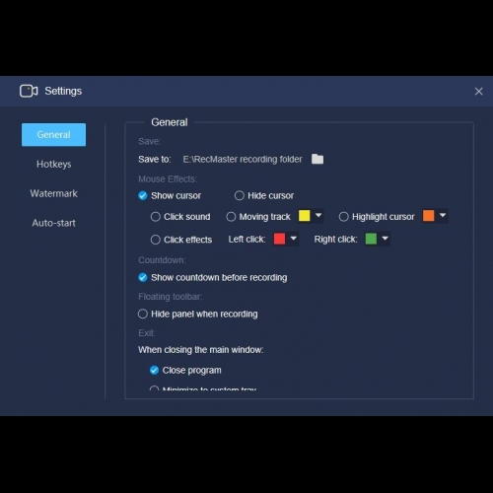Toggle the Show cursor checkbox
This screenshot has height=493, width=493.
click(143, 196)
